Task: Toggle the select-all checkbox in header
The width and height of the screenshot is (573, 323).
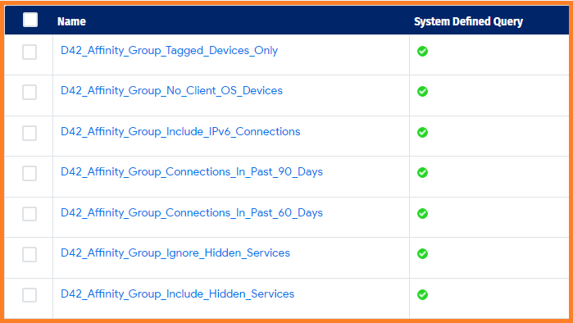Action: pos(30,20)
